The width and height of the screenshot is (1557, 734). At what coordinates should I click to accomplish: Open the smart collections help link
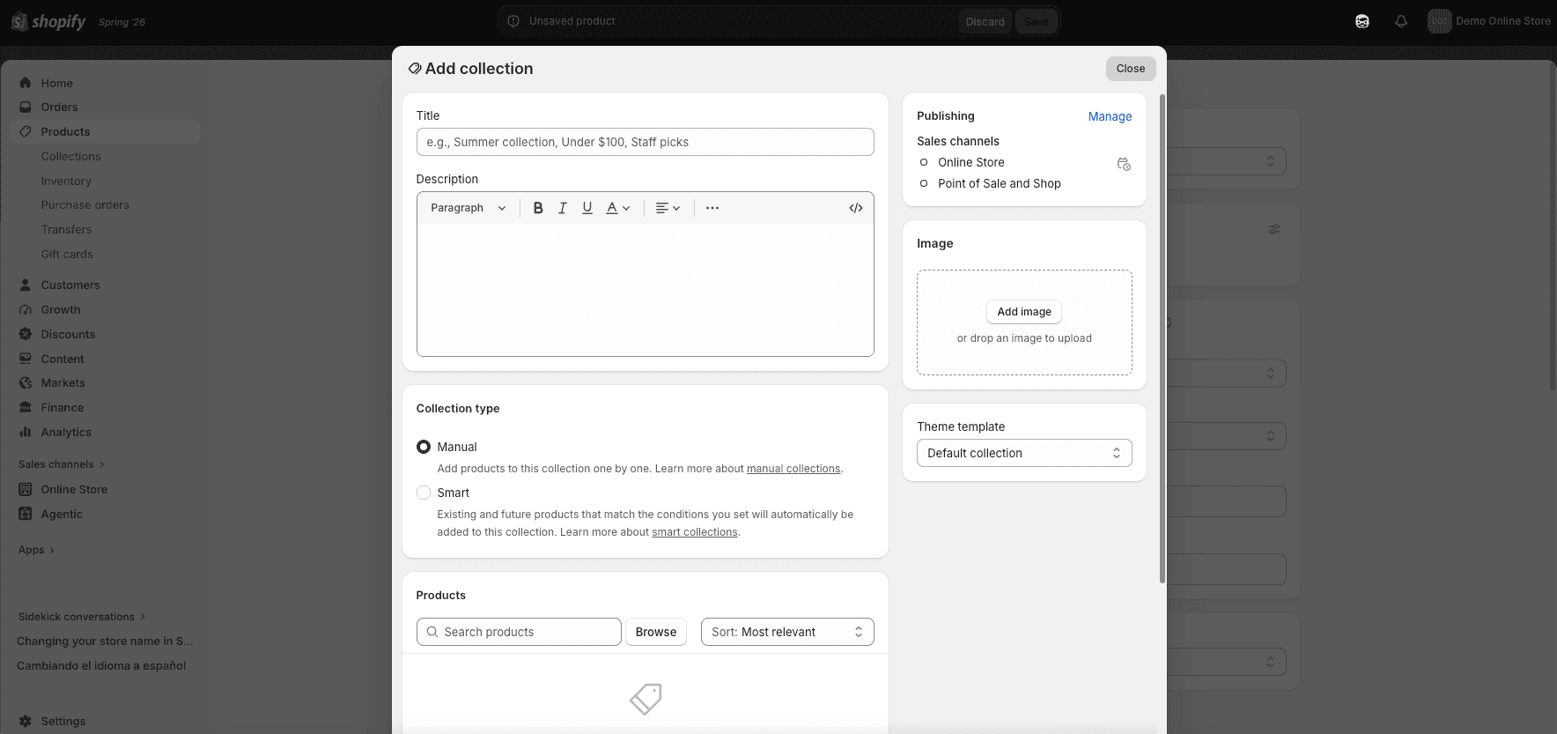pos(695,532)
